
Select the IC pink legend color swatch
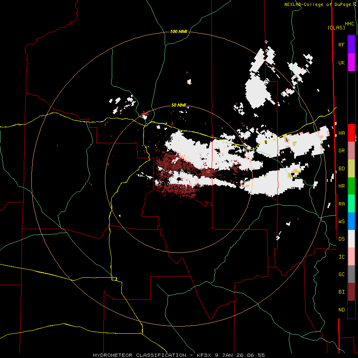click(x=351, y=257)
